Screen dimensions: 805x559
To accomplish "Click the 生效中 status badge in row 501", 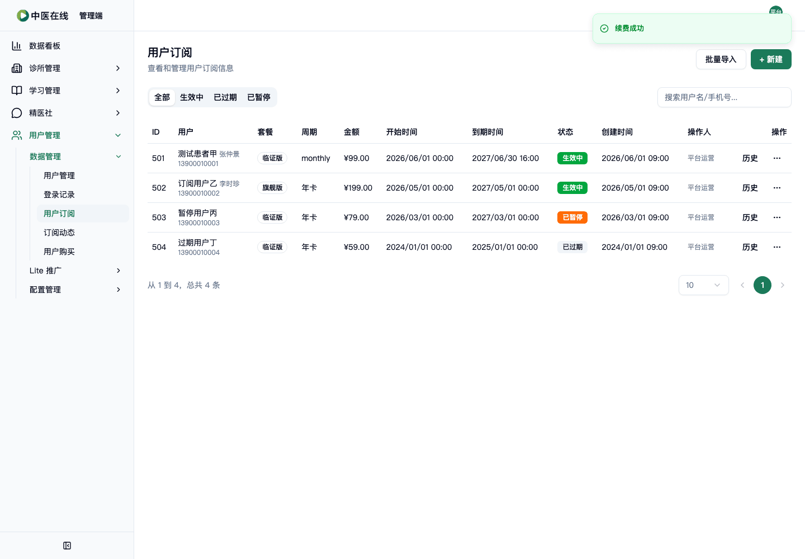I will click(572, 158).
